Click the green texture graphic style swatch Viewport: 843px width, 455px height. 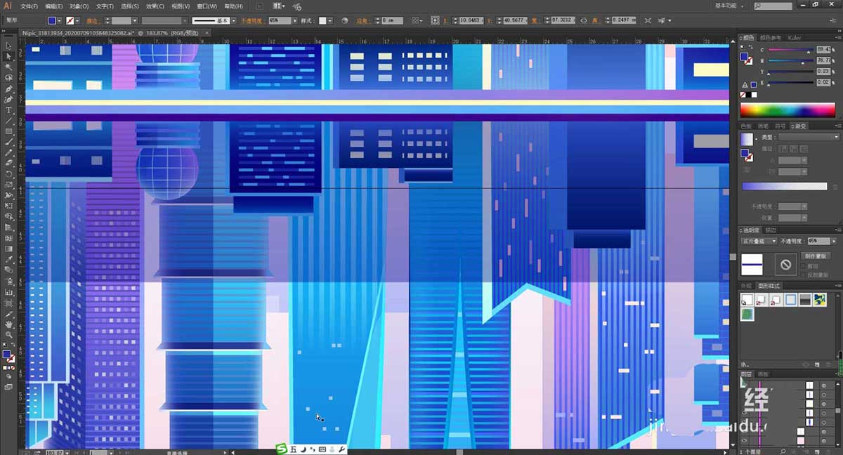pyautogui.click(x=747, y=314)
